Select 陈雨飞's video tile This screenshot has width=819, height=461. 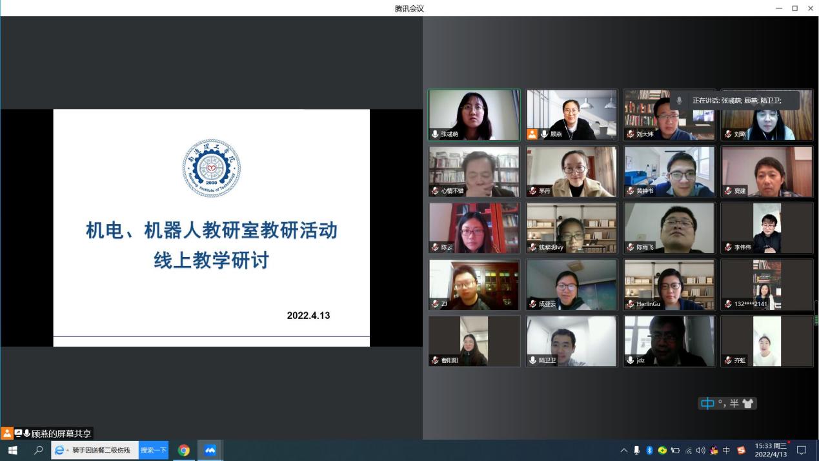click(x=669, y=228)
